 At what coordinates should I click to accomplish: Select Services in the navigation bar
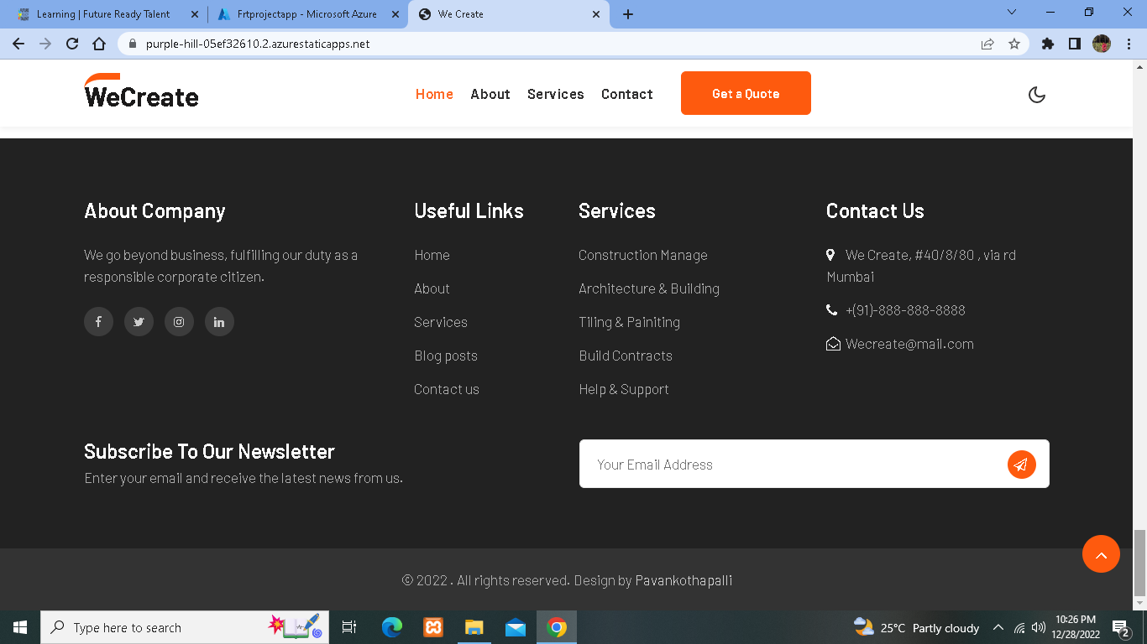click(556, 94)
